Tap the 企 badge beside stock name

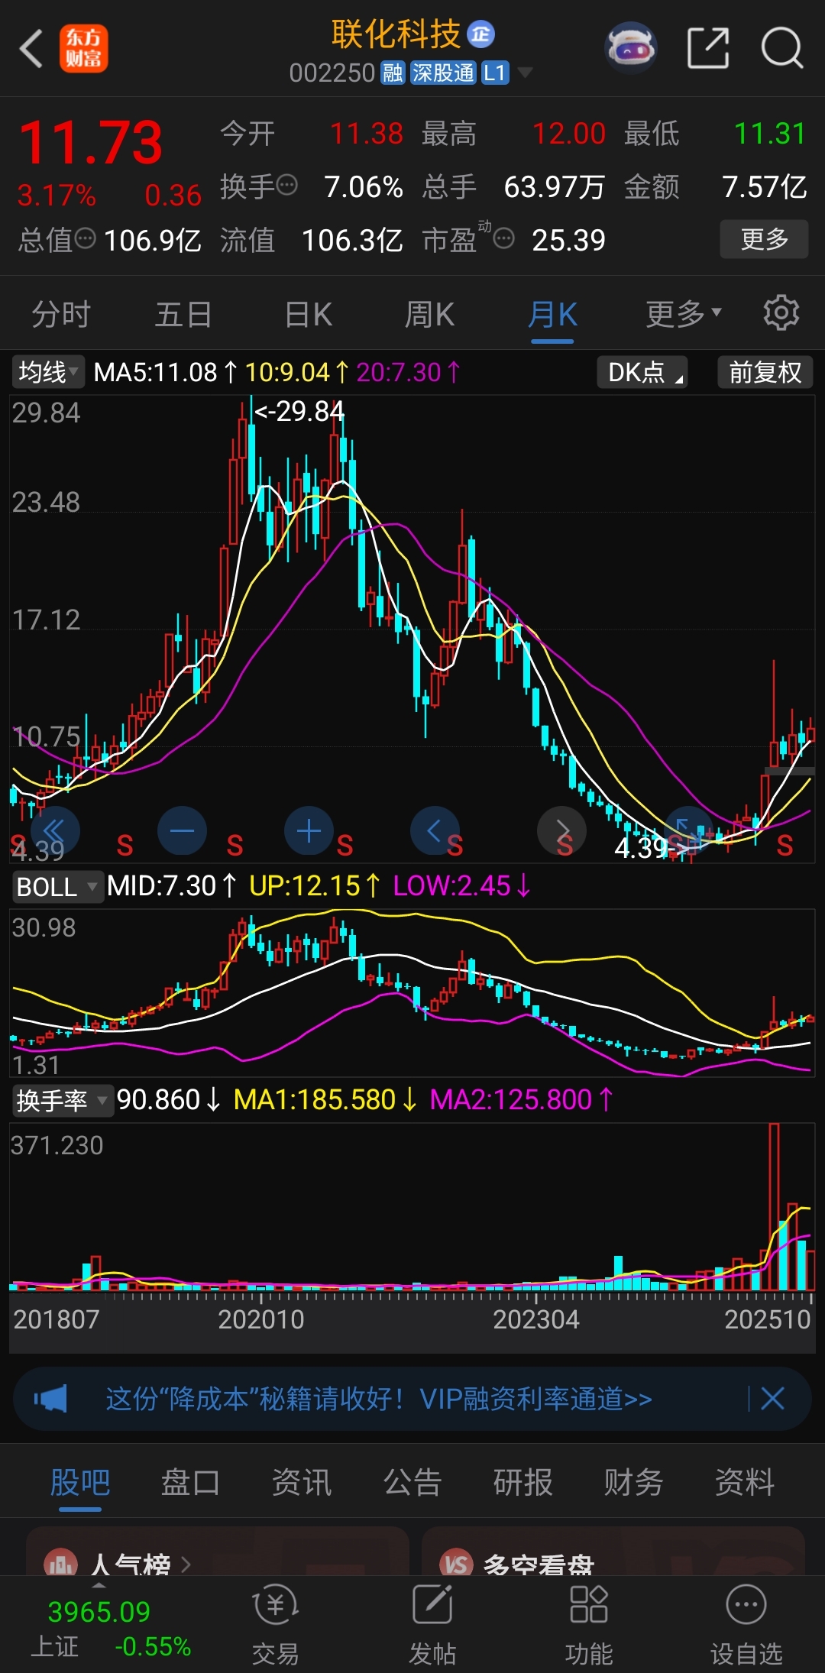coord(481,34)
